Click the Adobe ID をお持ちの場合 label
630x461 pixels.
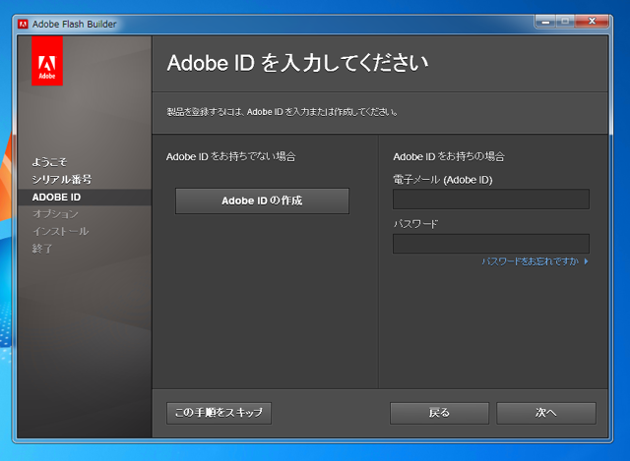coord(449,156)
